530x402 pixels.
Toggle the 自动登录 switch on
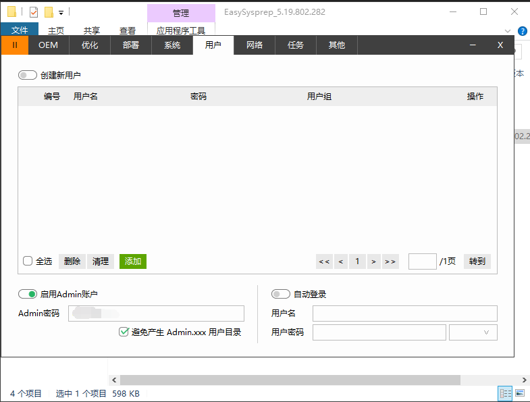click(x=280, y=295)
